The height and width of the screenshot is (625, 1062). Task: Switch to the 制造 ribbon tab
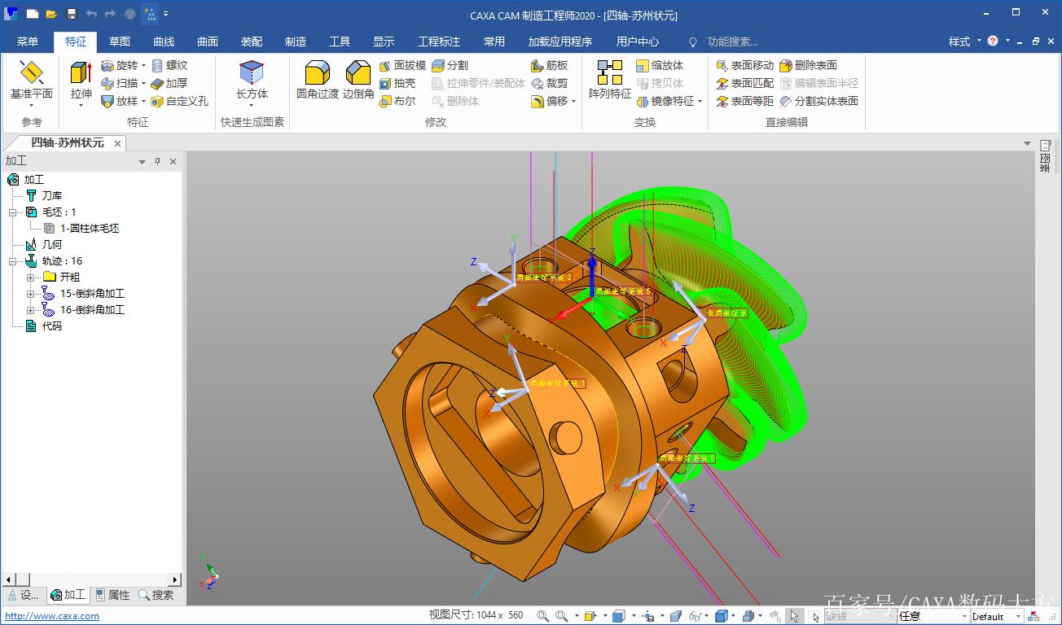[x=296, y=42]
